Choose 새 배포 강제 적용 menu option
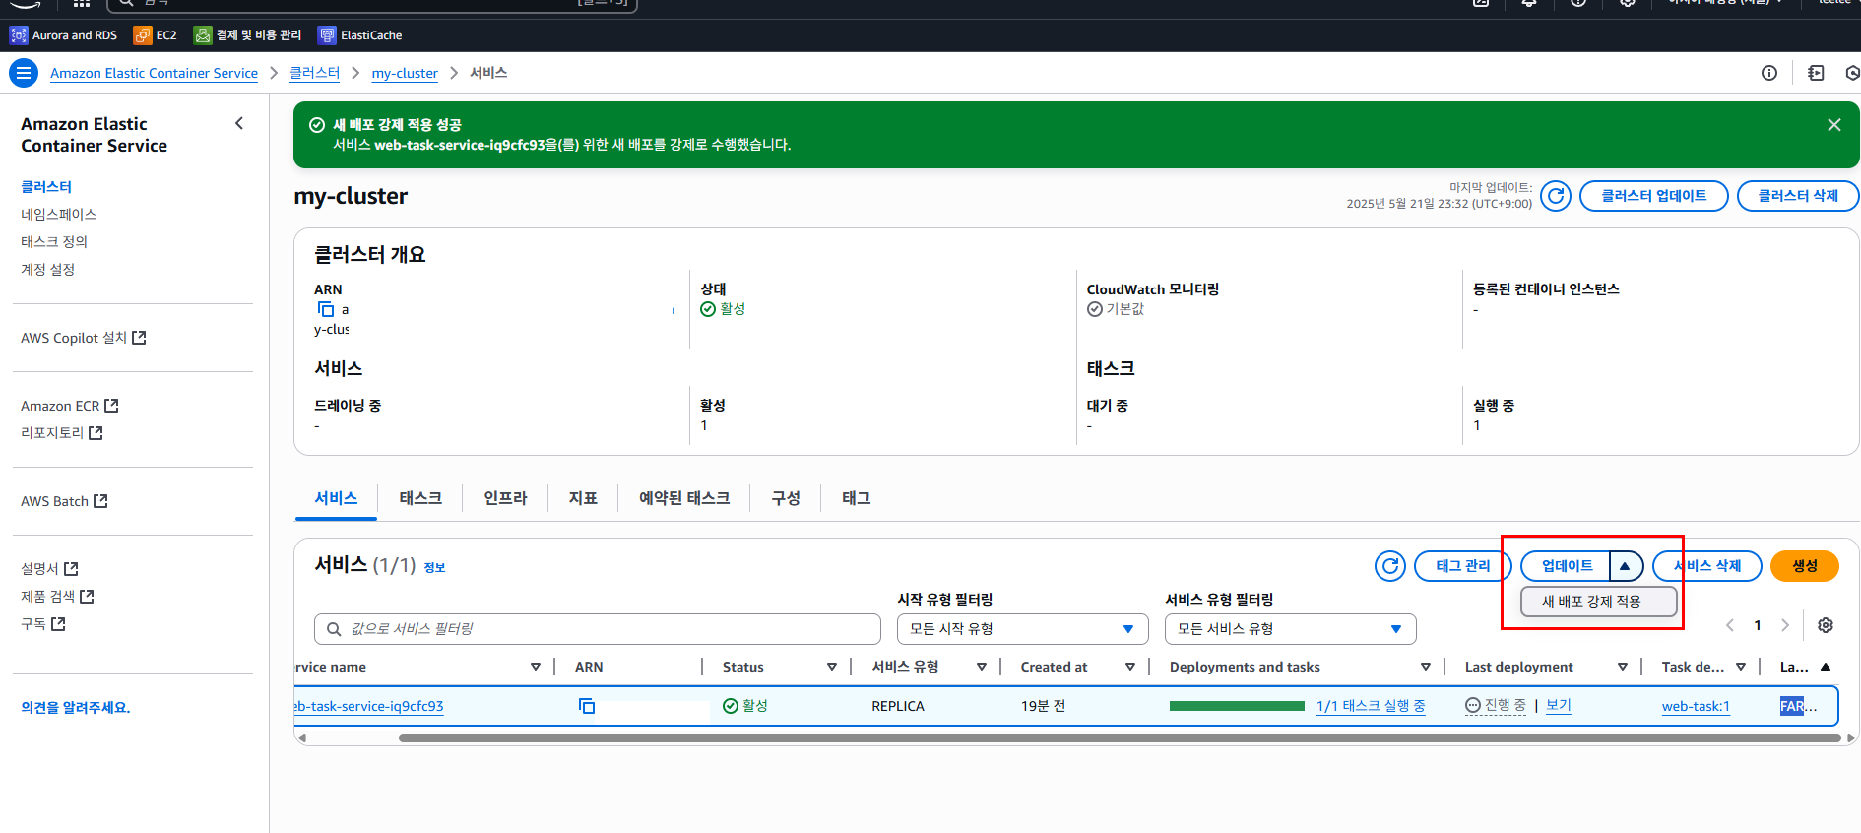 (1598, 602)
